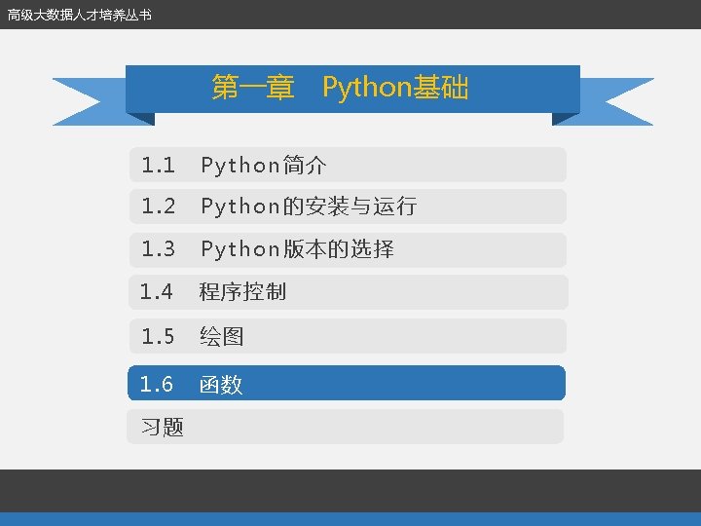Open section 1.5 绘图
The width and height of the screenshot is (701, 526).
coord(348,336)
